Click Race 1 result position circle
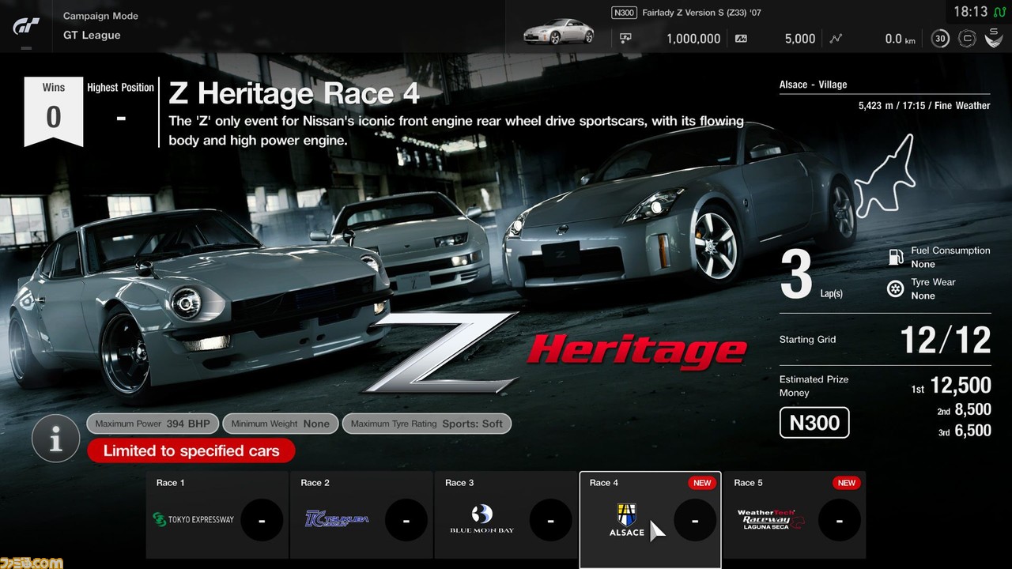Screen dimensions: 1012x569 [262, 521]
